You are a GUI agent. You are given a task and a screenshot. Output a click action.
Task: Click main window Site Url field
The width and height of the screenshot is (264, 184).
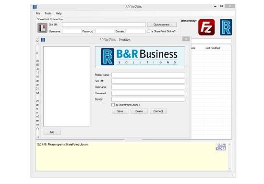coord(104,25)
